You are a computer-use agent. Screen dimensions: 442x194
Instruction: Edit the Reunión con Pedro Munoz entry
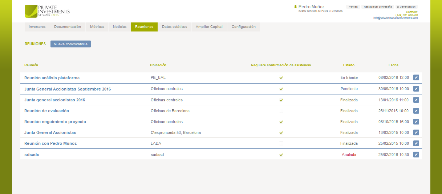(416, 143)
